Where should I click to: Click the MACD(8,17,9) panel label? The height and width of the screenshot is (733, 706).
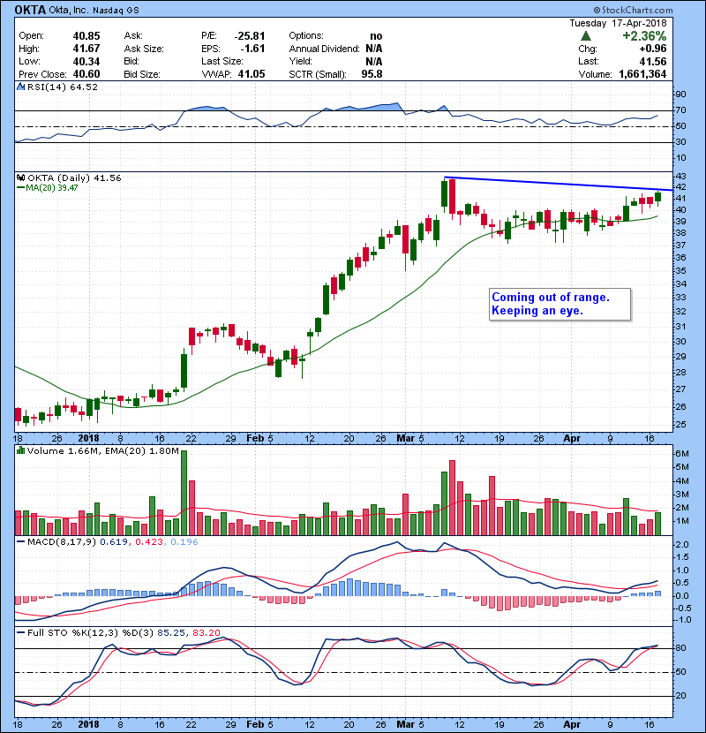(62, 542)
